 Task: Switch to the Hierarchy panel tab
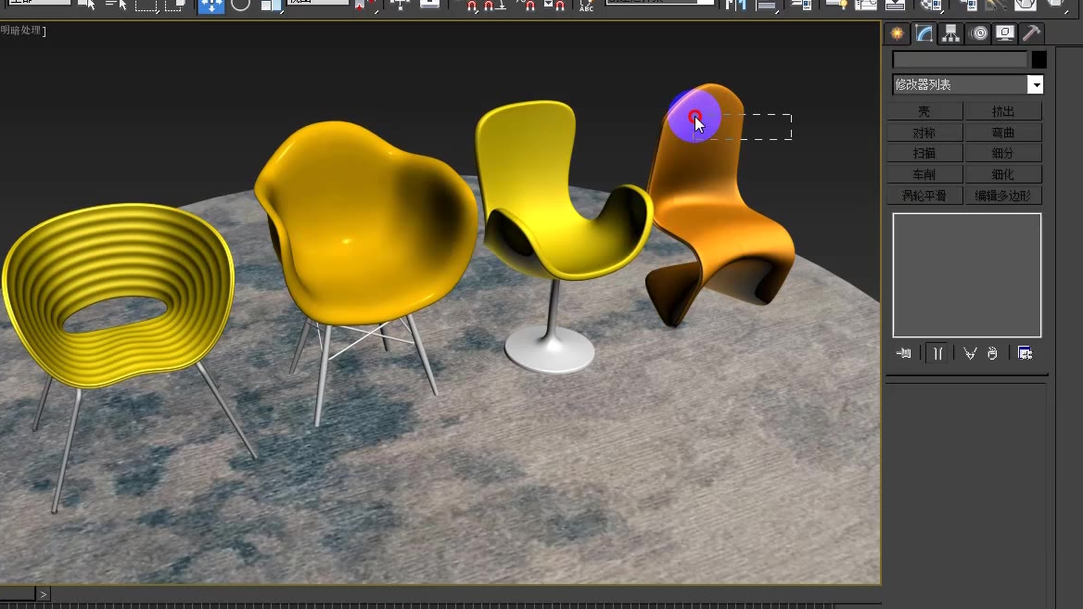(x=949, y=33)
